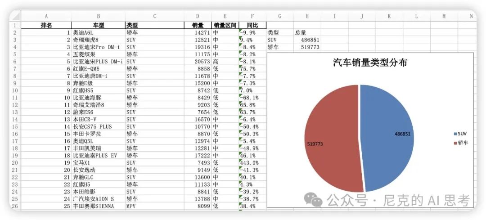Select cell 广汽埃安AION S
The image size is (486, 220).
[98, 199]
